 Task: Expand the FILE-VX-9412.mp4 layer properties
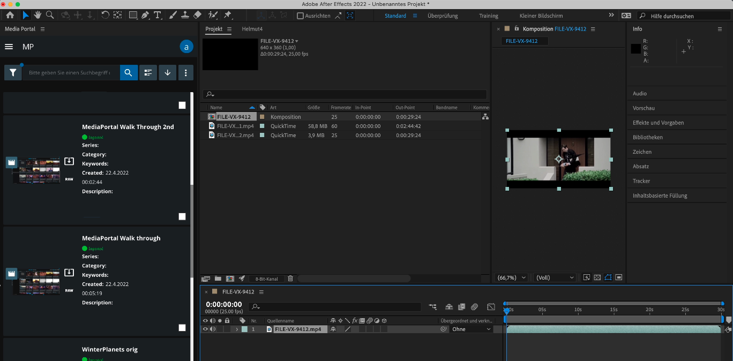point(237,329)
